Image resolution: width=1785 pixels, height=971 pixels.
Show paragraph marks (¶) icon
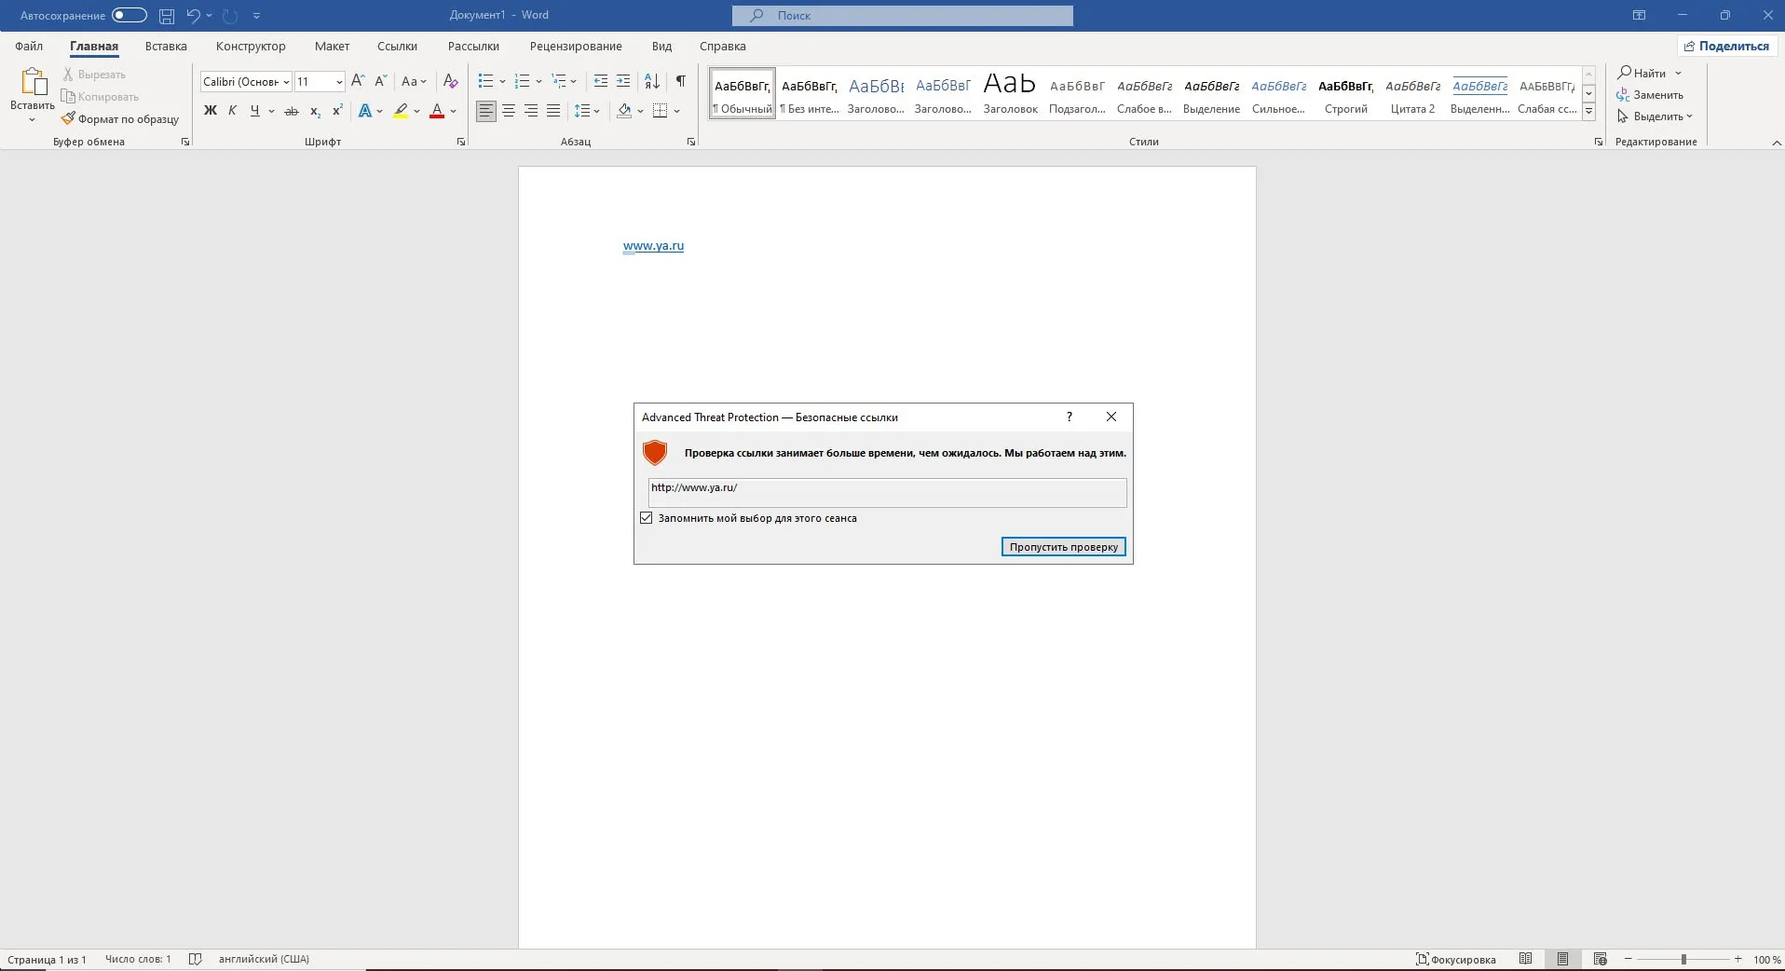(681, 81)
